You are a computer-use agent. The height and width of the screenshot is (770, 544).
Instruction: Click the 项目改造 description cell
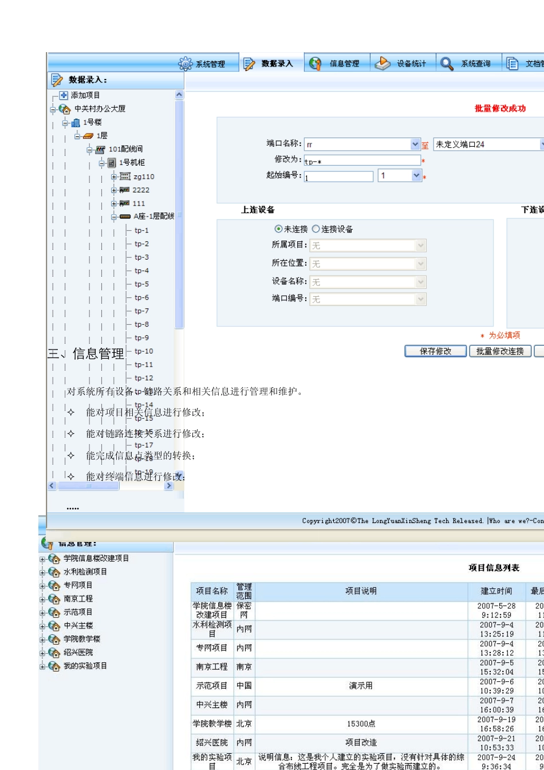click(x=361, y=742)
